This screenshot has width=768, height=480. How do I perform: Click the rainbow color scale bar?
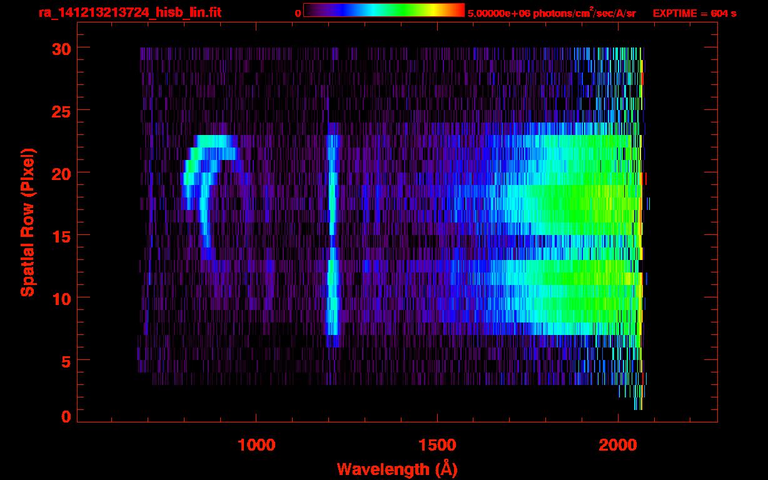tap(384, 11)
